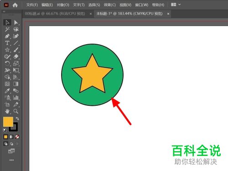Open the 文件(F) menu
228x171 pixels.
[32, 5]
